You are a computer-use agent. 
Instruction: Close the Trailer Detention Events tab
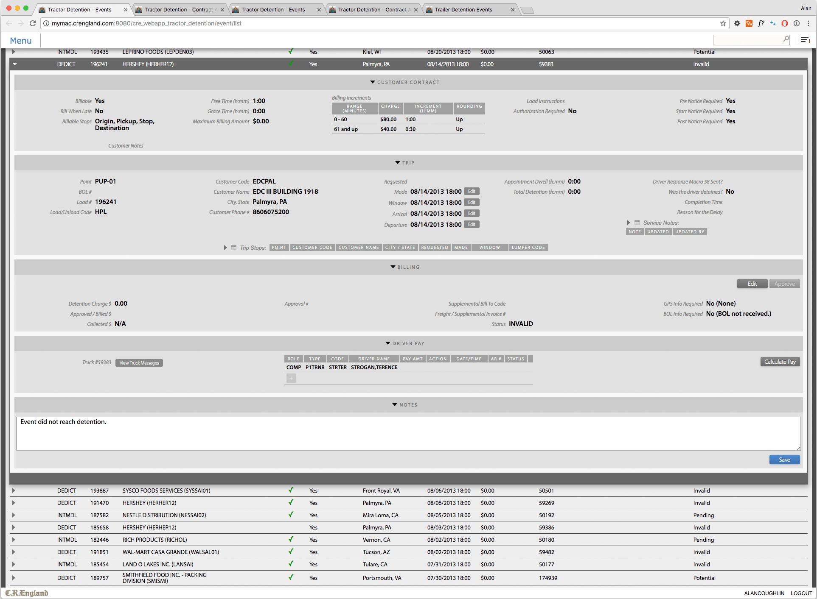513,10
